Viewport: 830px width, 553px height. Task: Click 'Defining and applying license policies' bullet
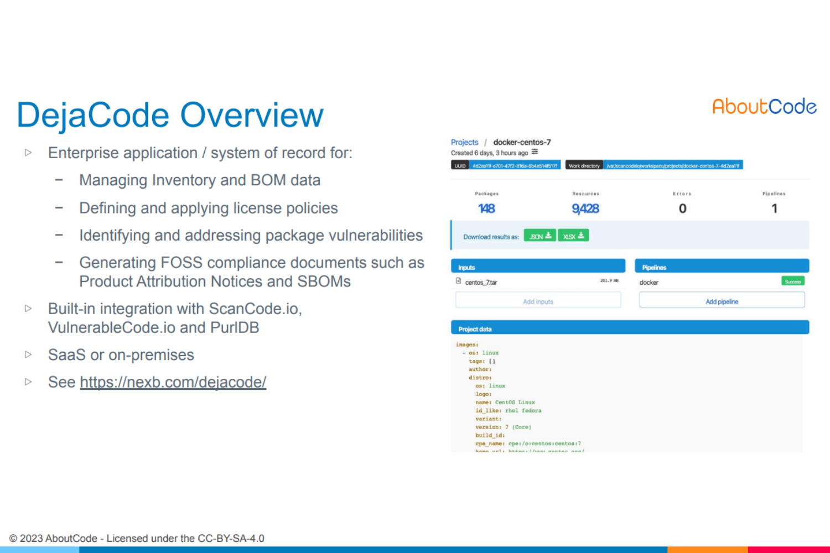(209, 208)
